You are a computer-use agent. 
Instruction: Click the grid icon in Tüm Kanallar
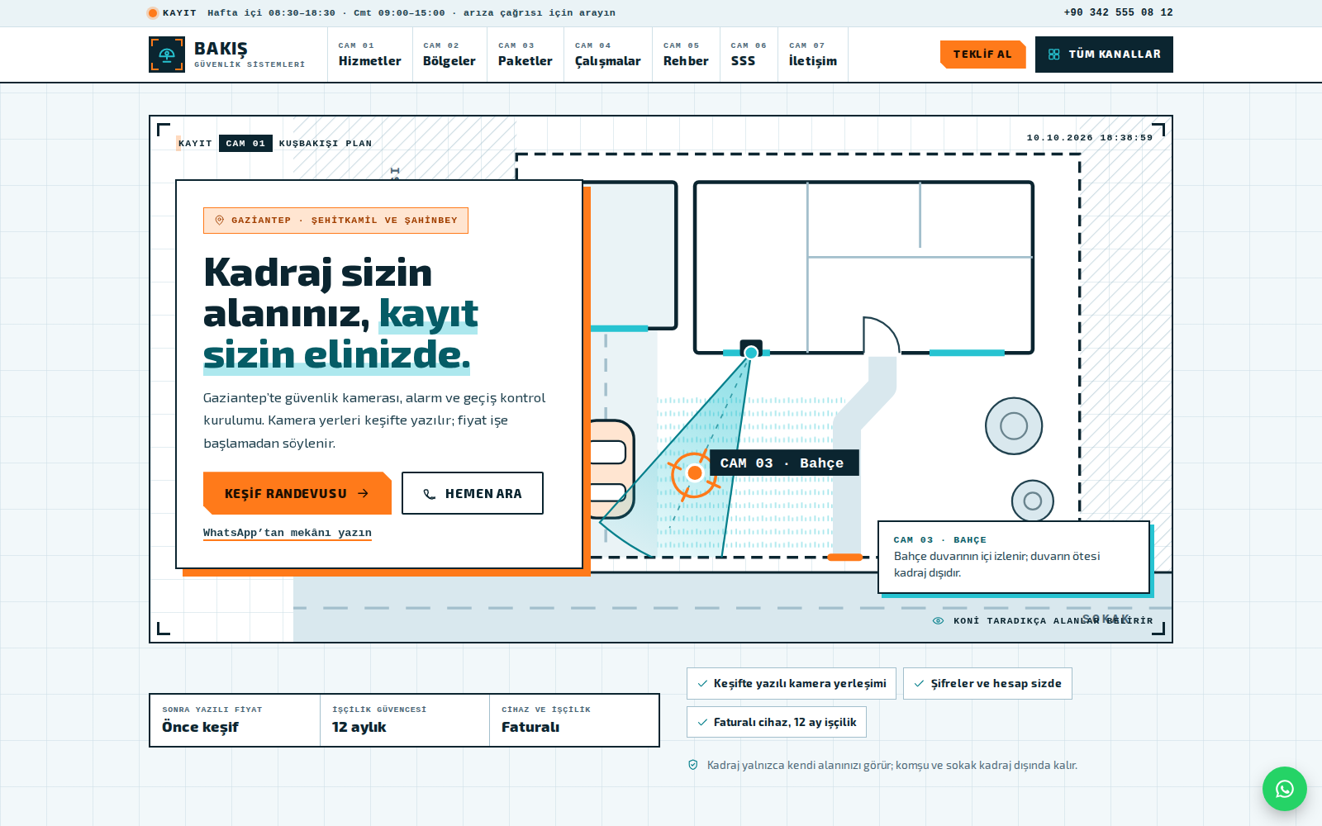pos(1053,55)
